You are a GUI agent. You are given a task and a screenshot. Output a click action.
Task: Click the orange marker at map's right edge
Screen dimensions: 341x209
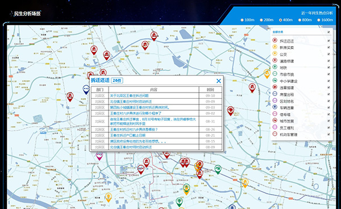tap(267, 74)
